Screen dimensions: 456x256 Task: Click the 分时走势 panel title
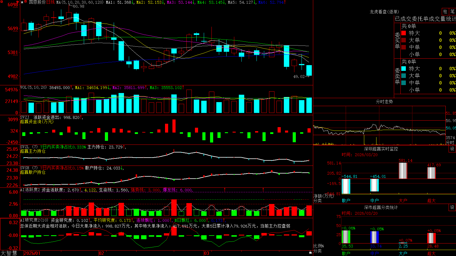(x=384, y=102)
